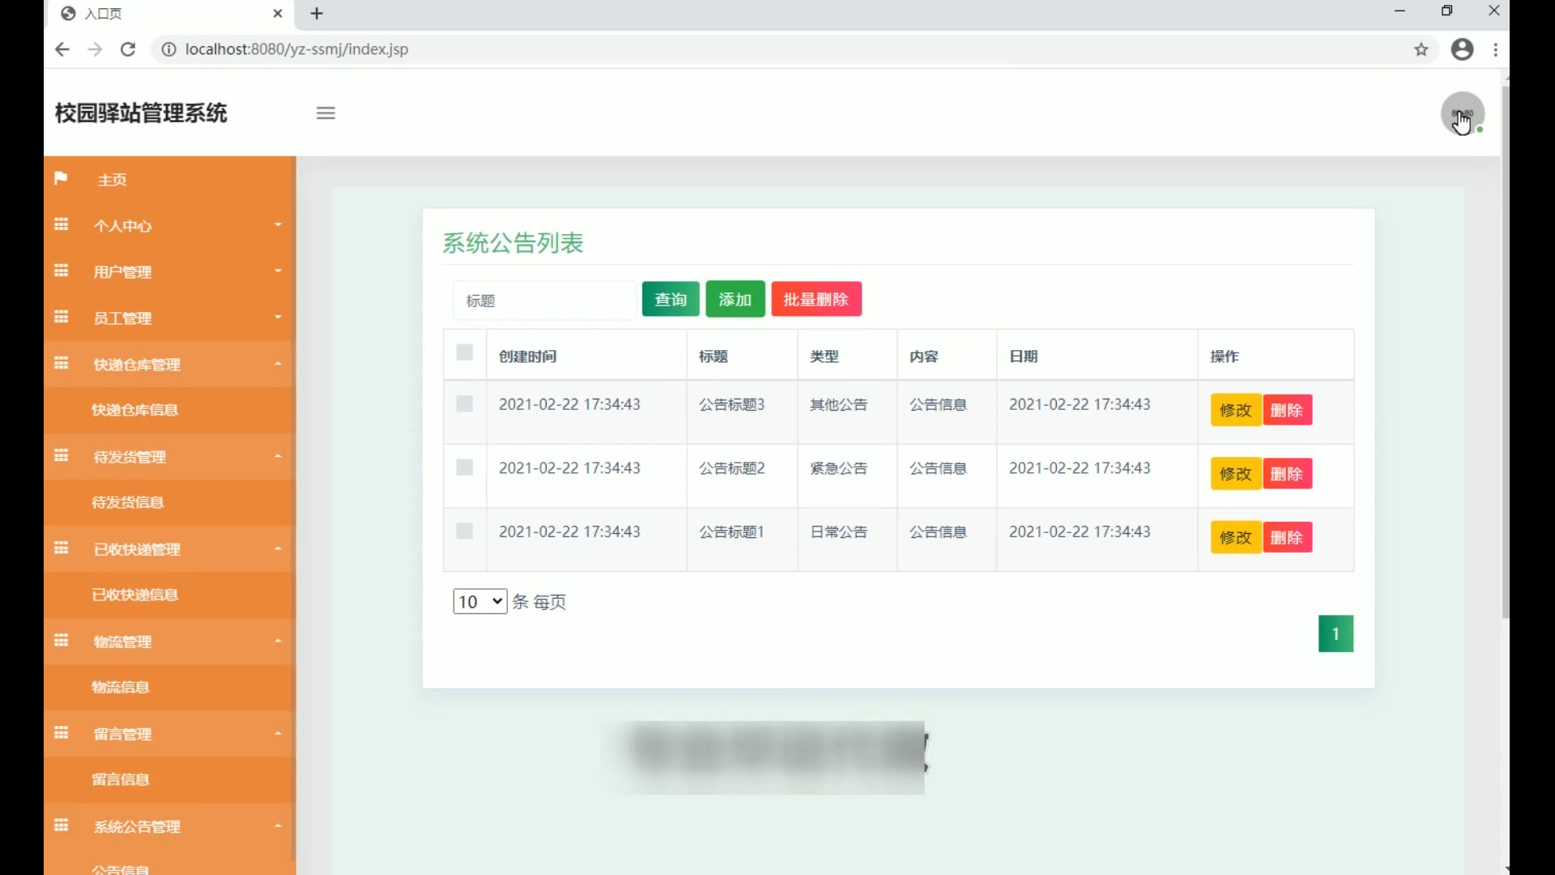Reload the page with refresh icon
The image size is (1555, 875).
coord(128,49)
